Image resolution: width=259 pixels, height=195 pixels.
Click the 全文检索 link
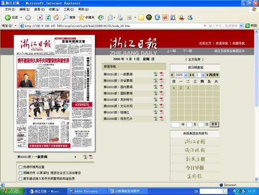(x=194, y=59)
